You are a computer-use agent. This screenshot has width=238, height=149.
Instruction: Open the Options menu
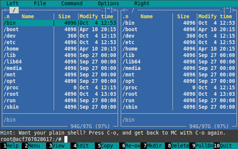(109, 3)
